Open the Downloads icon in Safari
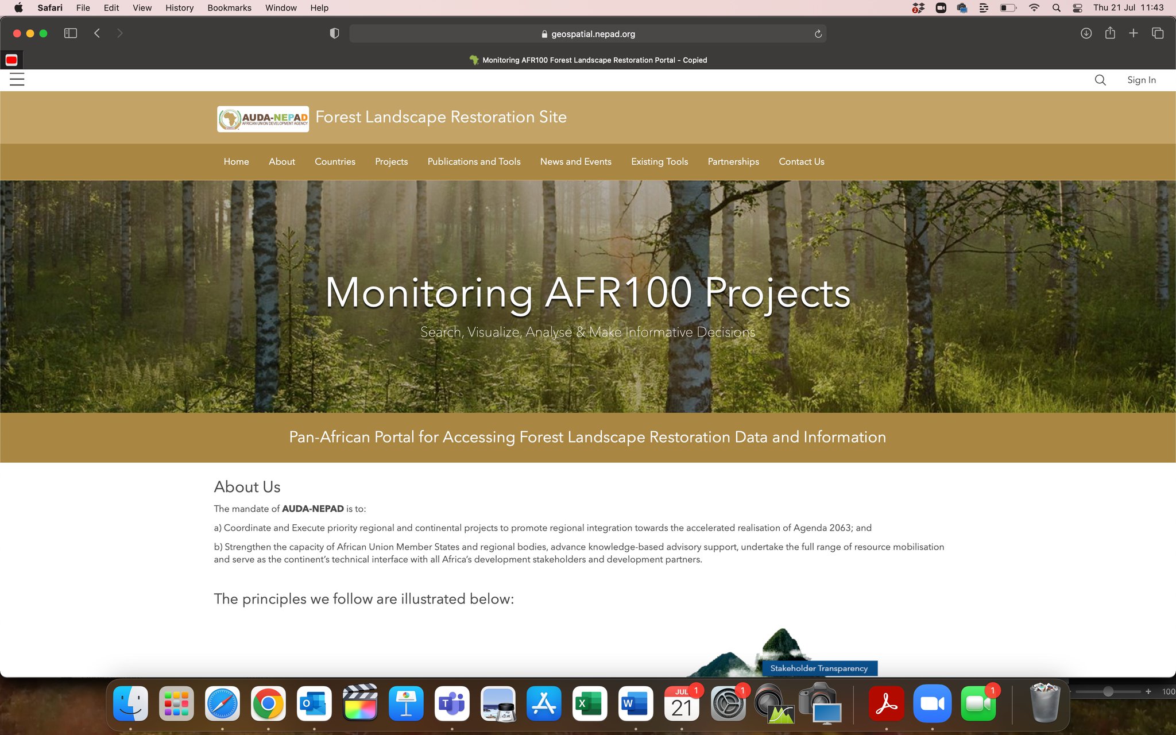This screenshot has height=735, width=1176. [1085, 33]
